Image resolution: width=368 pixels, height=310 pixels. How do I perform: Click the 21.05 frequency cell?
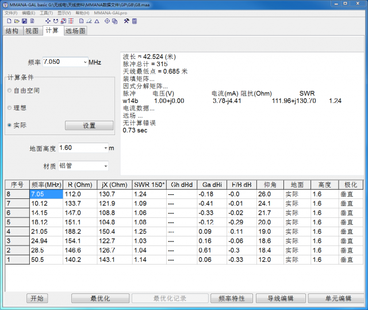[x=46, y=232]
